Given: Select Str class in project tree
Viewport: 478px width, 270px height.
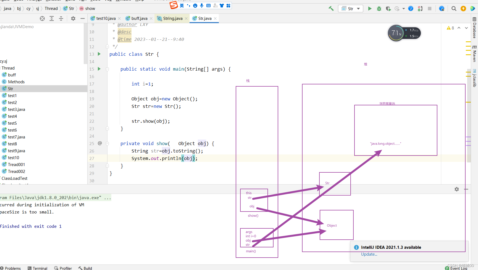Looking at the screenshot, I should click(x=10, y=89).
